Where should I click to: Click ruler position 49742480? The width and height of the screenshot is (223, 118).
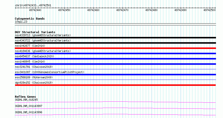pyautogui.click(x=151, y=10)
